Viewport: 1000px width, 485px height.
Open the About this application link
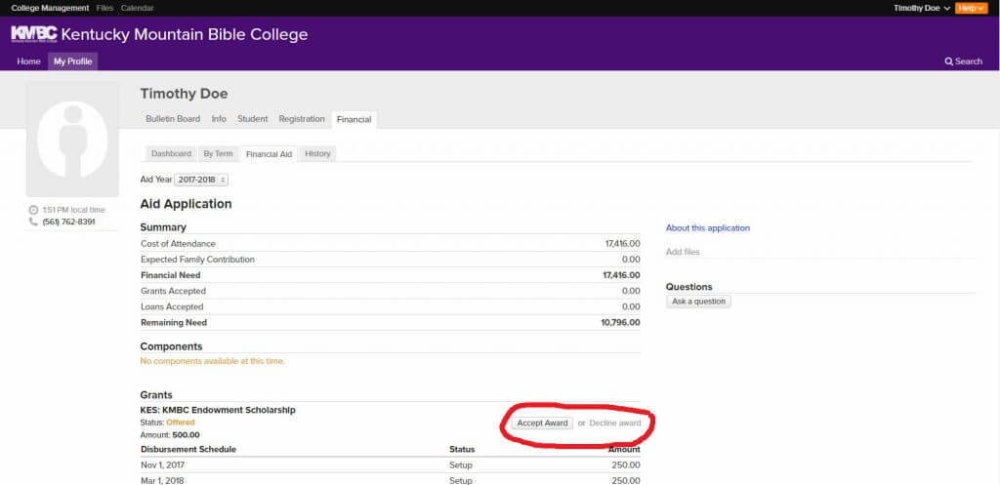tap(708, 228)
